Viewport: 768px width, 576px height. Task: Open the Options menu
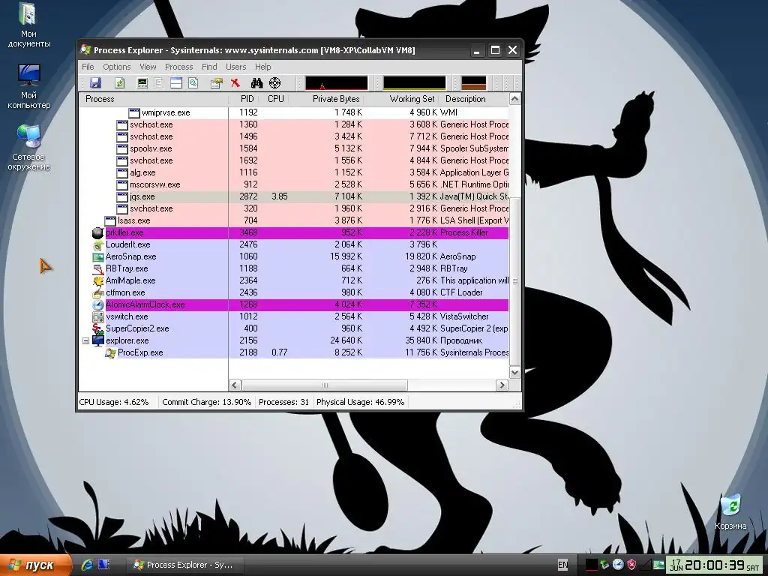116,67
